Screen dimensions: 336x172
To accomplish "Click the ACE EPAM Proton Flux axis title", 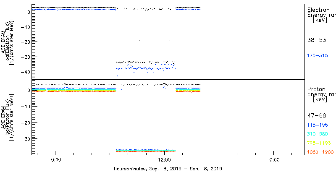I will 7,117.
